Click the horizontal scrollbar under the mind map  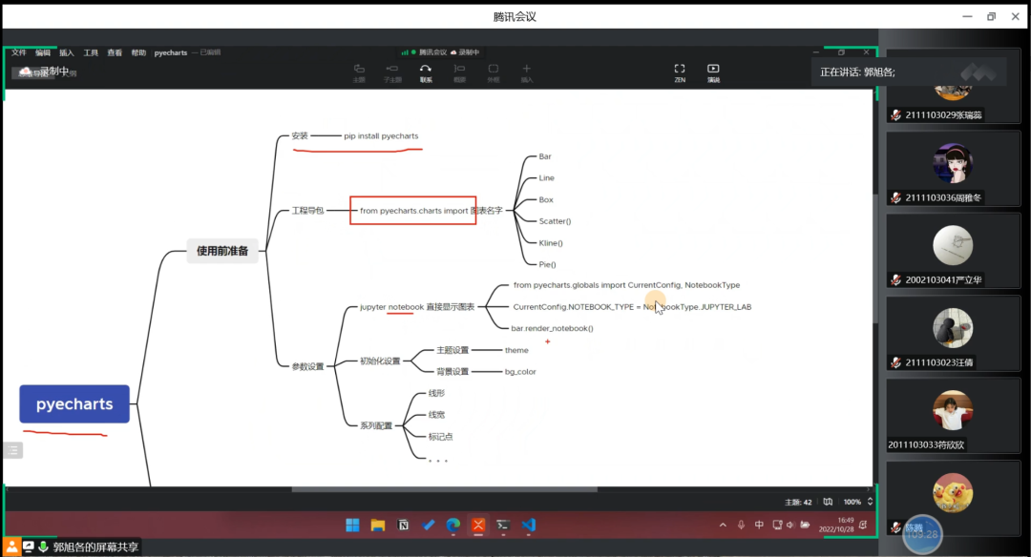coord(439,490)
